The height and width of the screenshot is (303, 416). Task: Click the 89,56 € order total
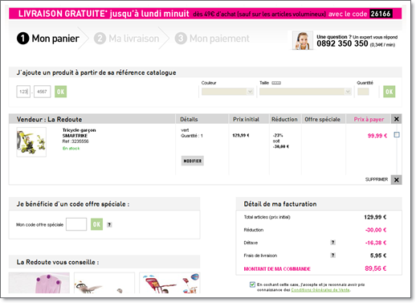point(375,268)
